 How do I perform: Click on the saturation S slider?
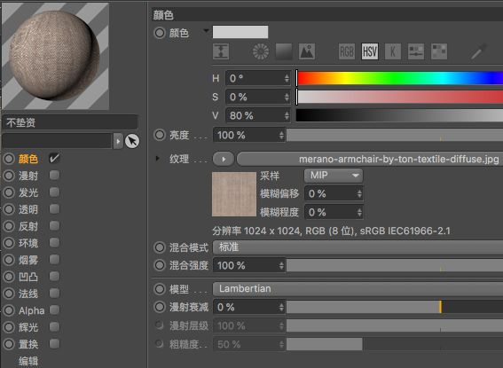(x=399, y=97)
